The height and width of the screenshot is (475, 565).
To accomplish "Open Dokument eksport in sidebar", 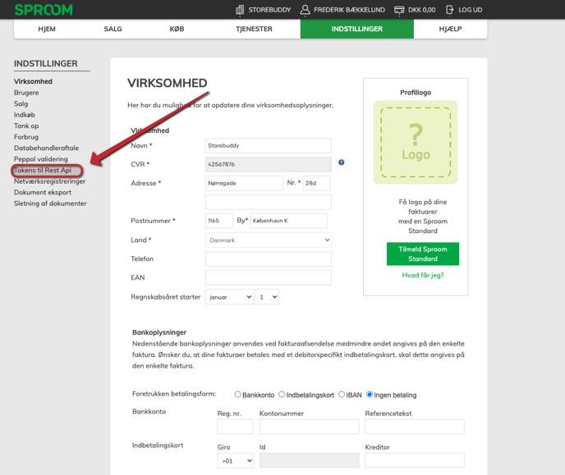I will click(x=43, y=193).
